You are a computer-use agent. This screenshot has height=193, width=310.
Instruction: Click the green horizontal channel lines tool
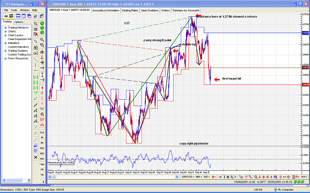point(36,77)
